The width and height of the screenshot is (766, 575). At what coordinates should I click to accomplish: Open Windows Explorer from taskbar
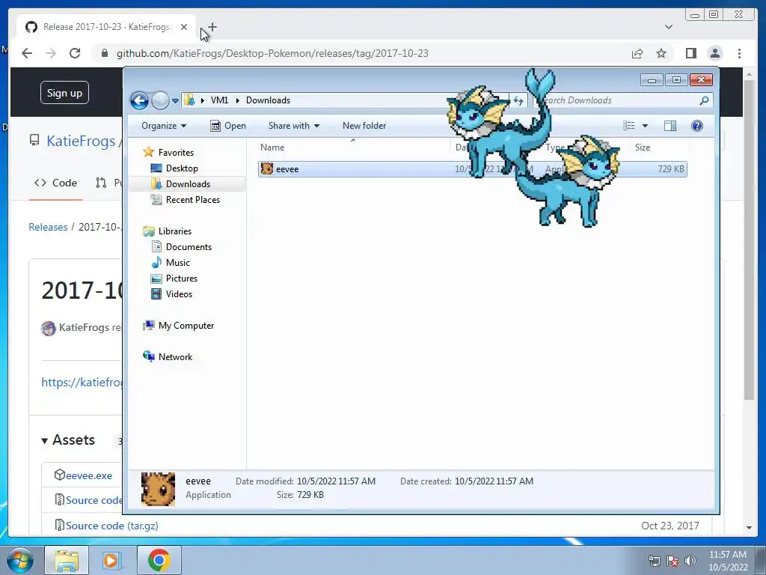point(67,560)
